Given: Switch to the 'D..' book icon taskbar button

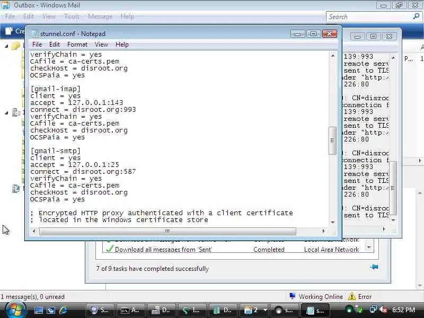Looking at the screenshot, I should (223, 311).
